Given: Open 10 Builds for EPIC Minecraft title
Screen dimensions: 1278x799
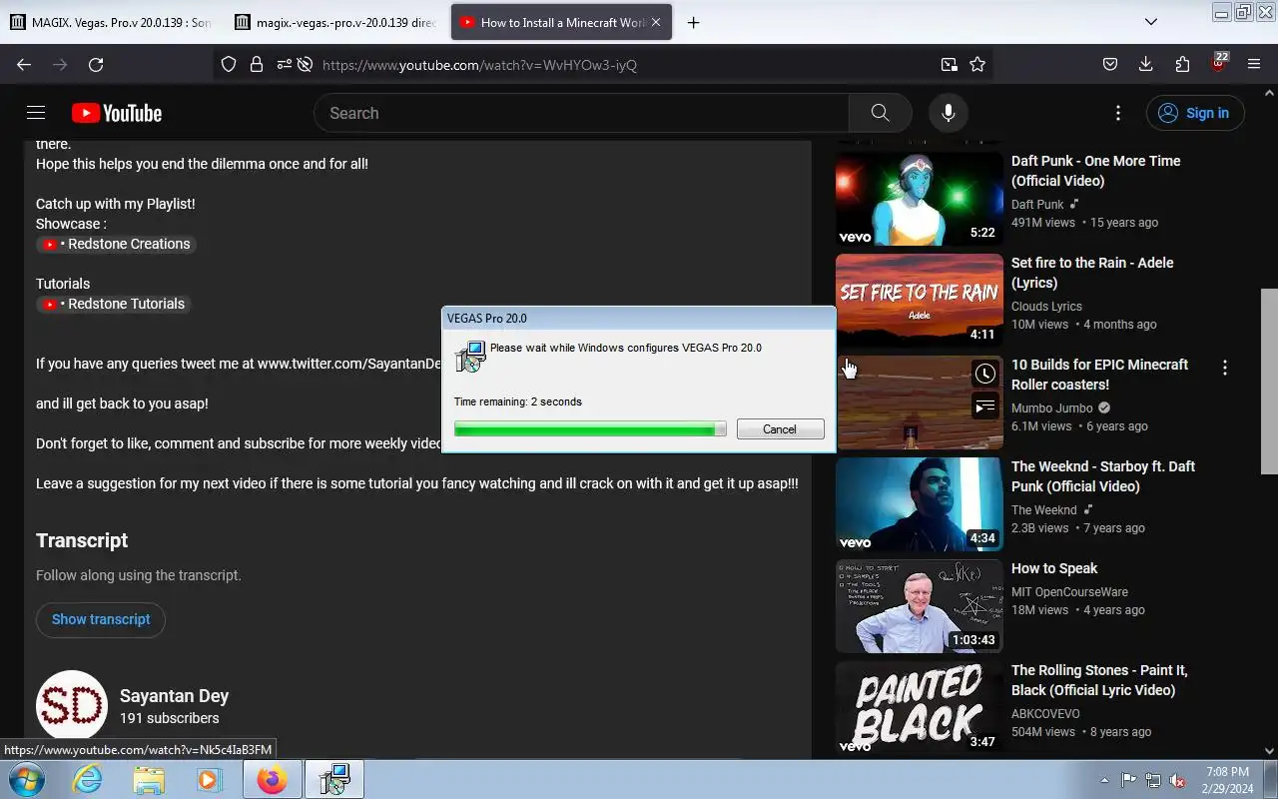Looking at the screenshot, I should (x=1099, y=375).
